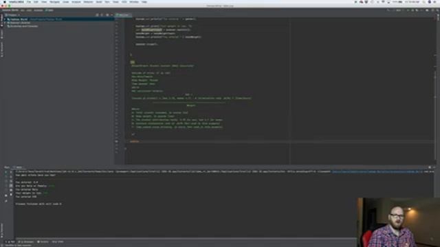Toggle soft-wrap in Run console

click(x=11, y=181)
